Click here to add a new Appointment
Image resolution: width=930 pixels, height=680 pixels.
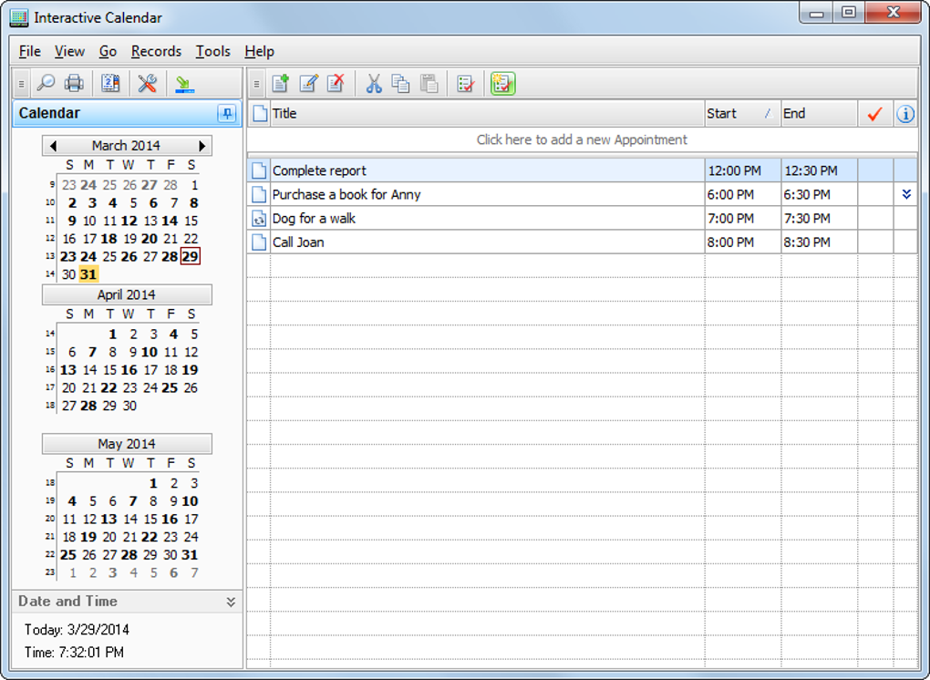click(x=582, y=139)
